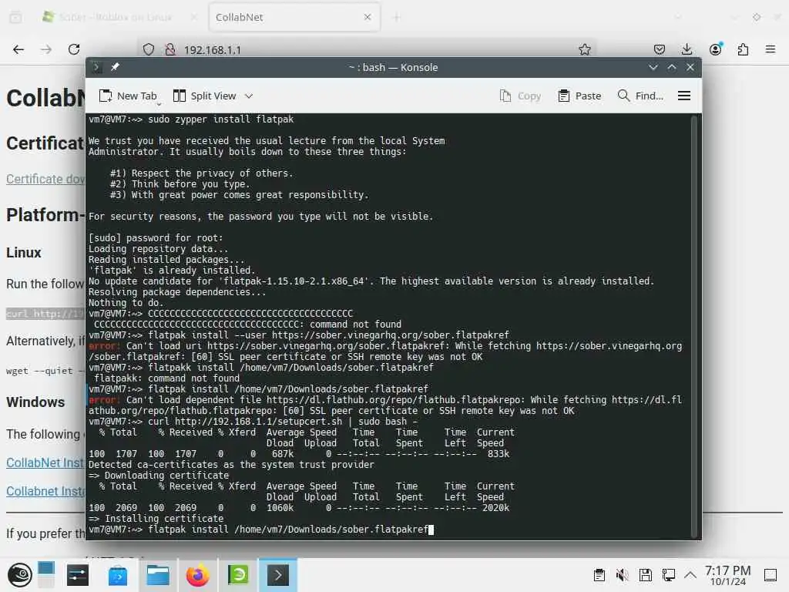Click the Firefox view icon in tab bar

[15, 17]
